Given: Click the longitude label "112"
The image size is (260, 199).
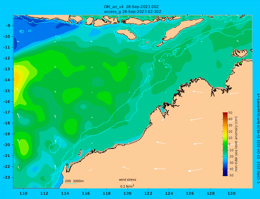Looking at the screenshot, I should point(44,193).
